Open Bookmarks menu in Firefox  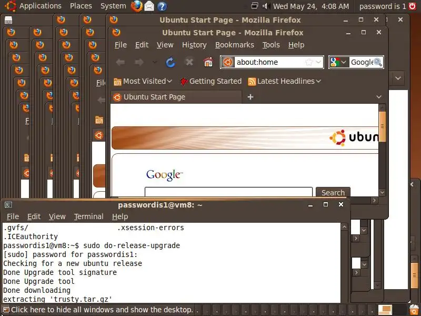point(234,45)
